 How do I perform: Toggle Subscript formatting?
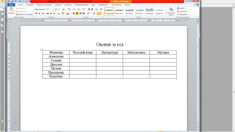click(x=51, y=14)
